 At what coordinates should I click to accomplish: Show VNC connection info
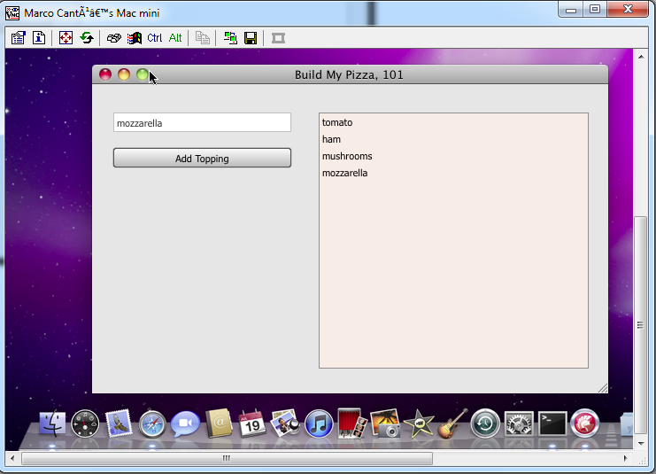point(39,38)
